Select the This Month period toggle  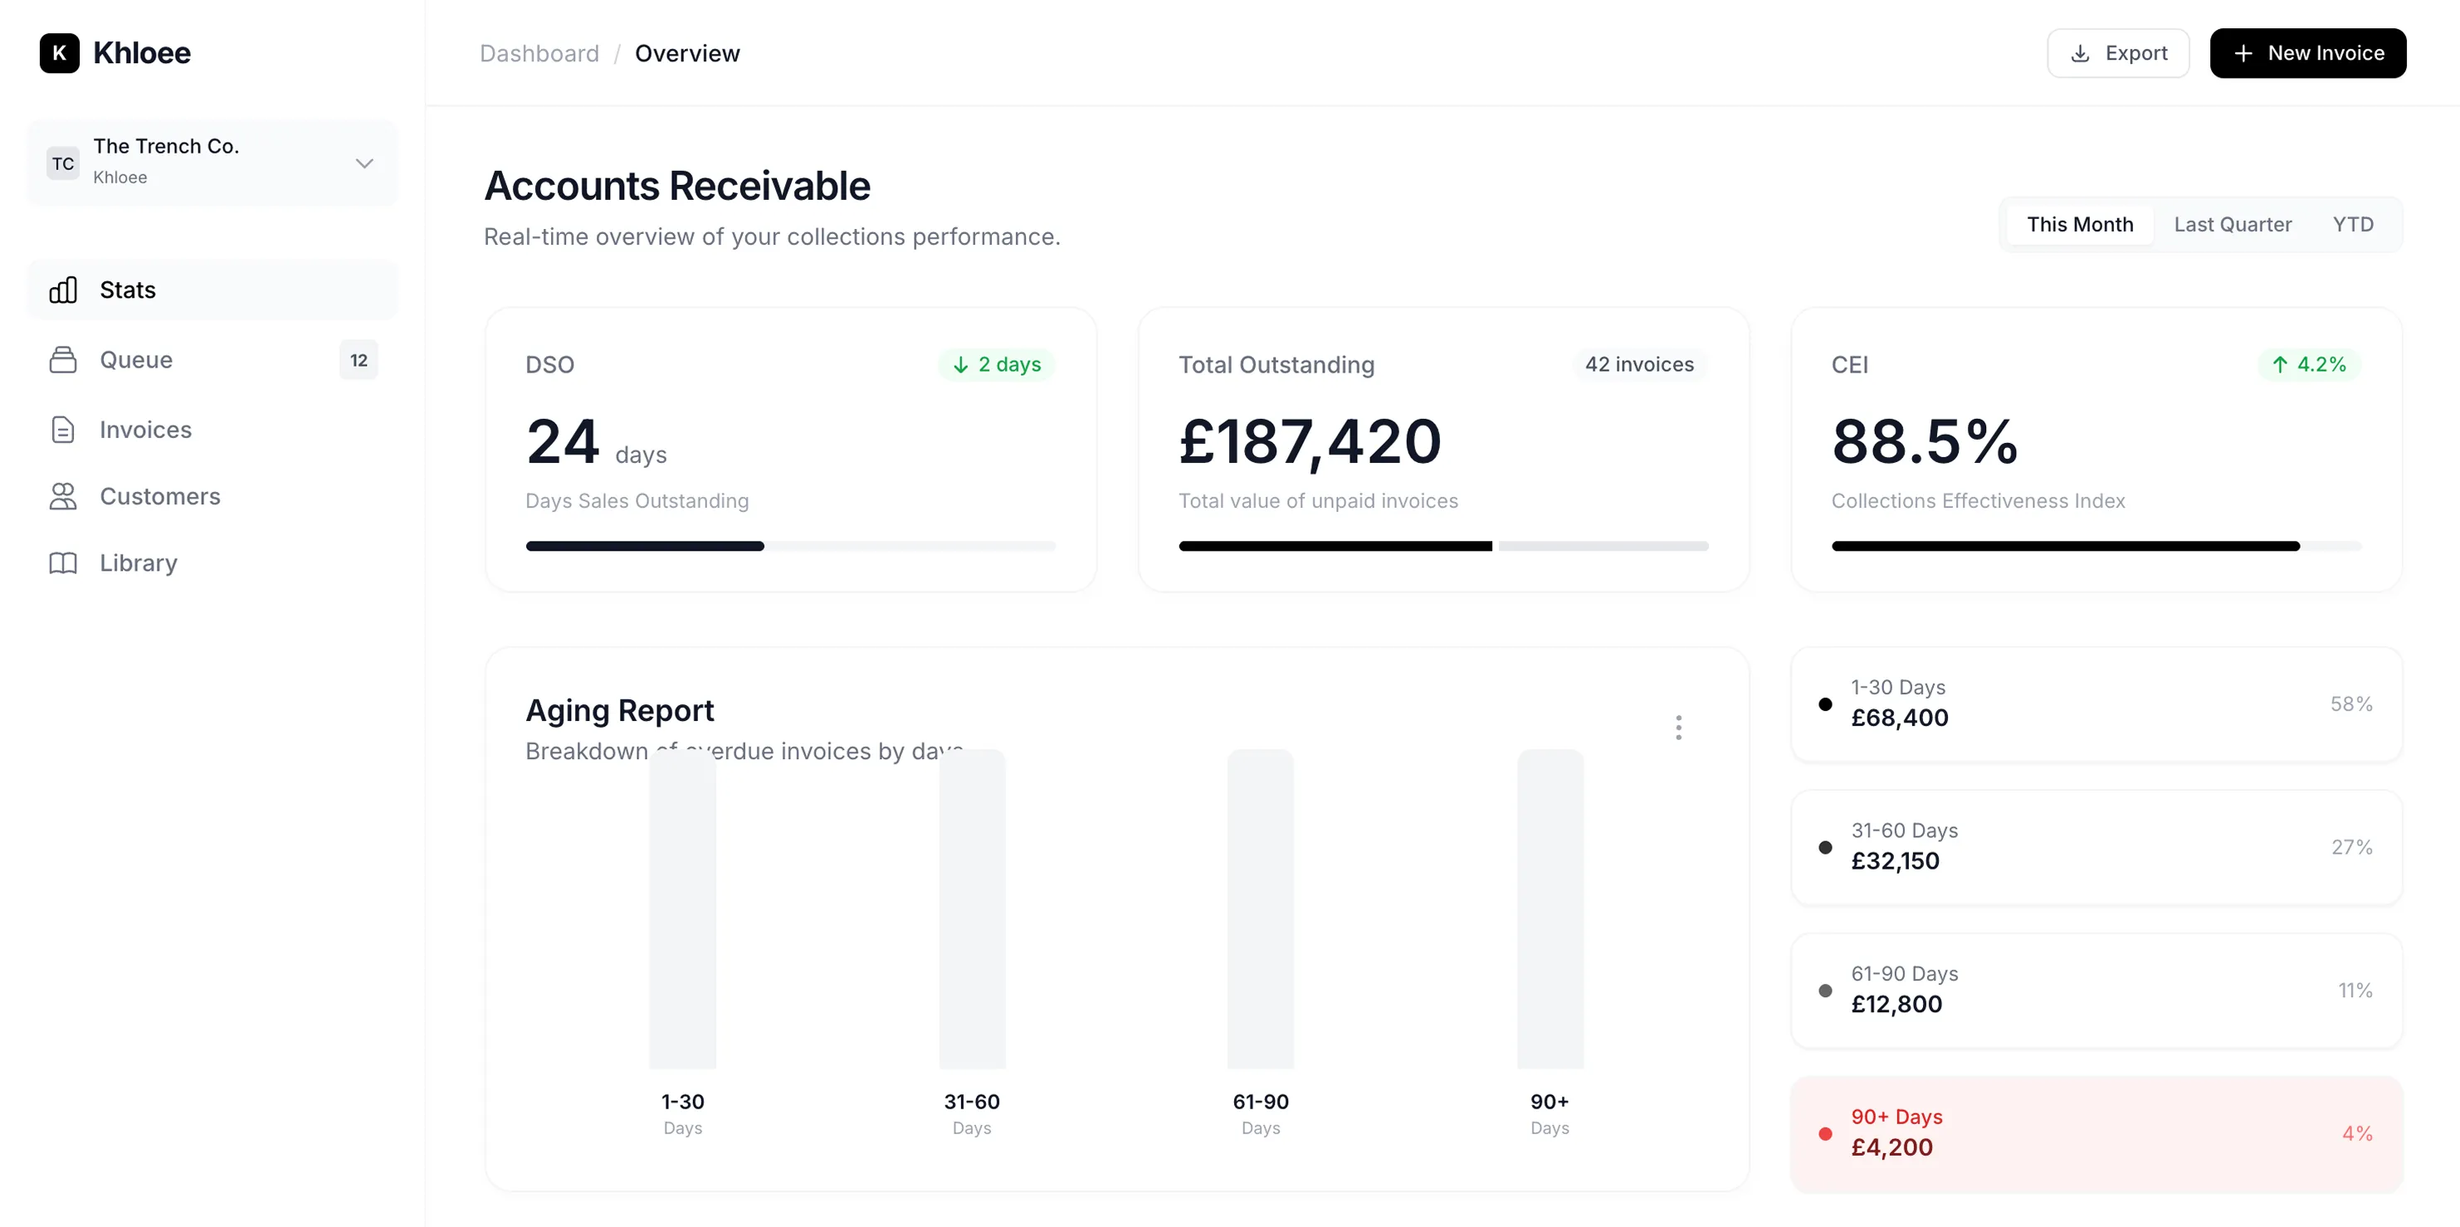click(2079, 224)
